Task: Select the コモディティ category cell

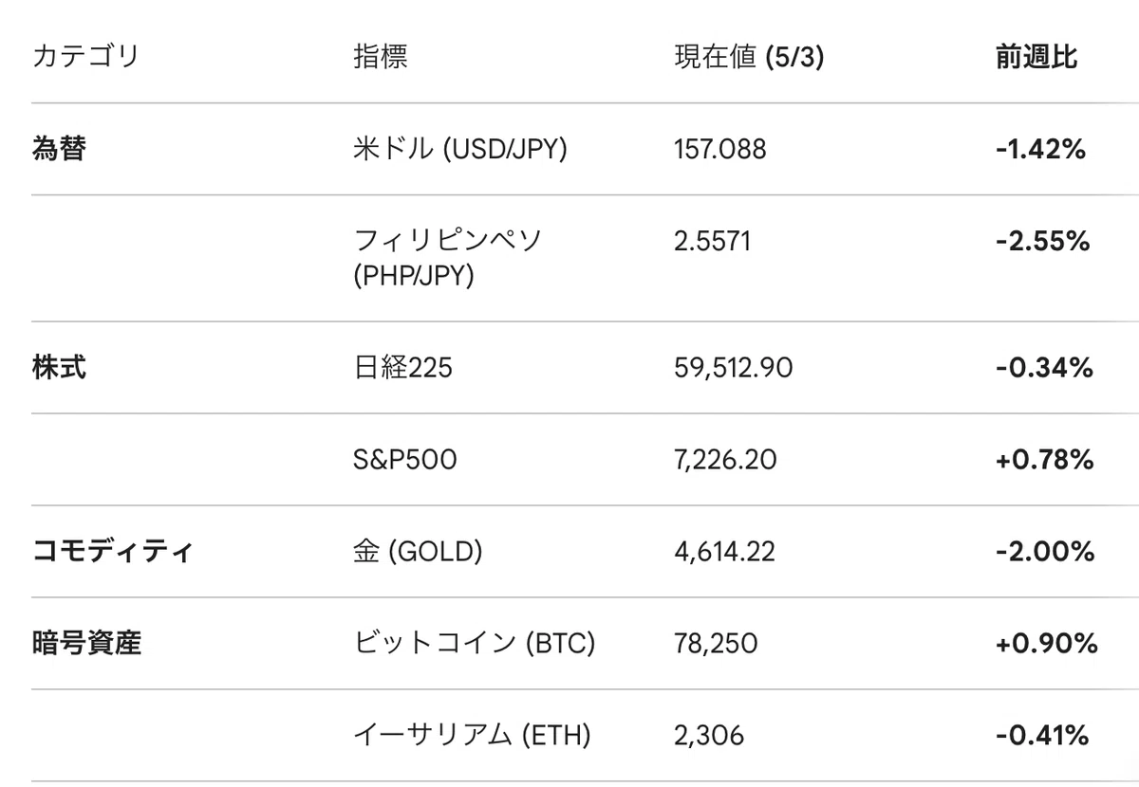Action: (x=113, y=552)
